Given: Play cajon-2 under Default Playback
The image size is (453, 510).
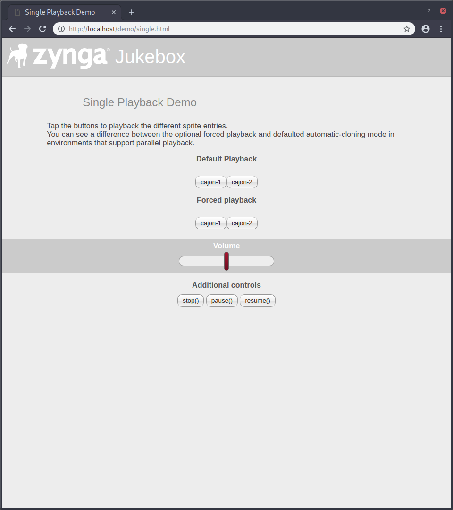Looking at the screenshot, I should pyautogui.click(x=242, y=182).
